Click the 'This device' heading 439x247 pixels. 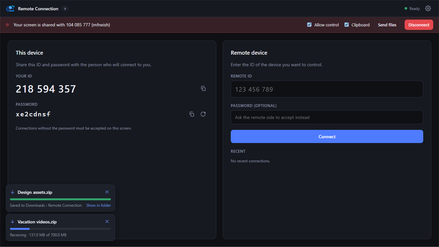pyautogui.click(x=29, y=53)
